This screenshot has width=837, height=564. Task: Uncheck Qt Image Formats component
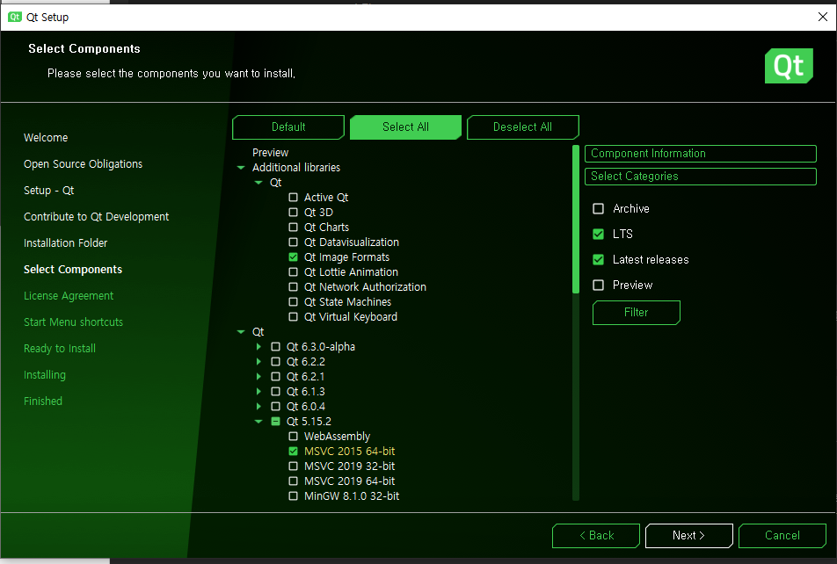pos(294,257)
